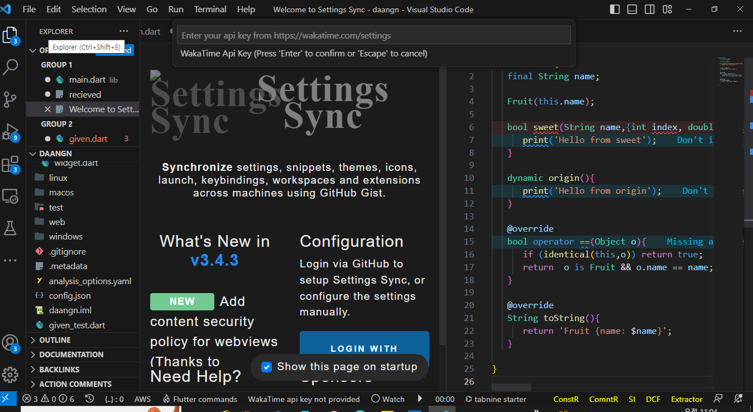Open the Edit menu

(54, 9)
